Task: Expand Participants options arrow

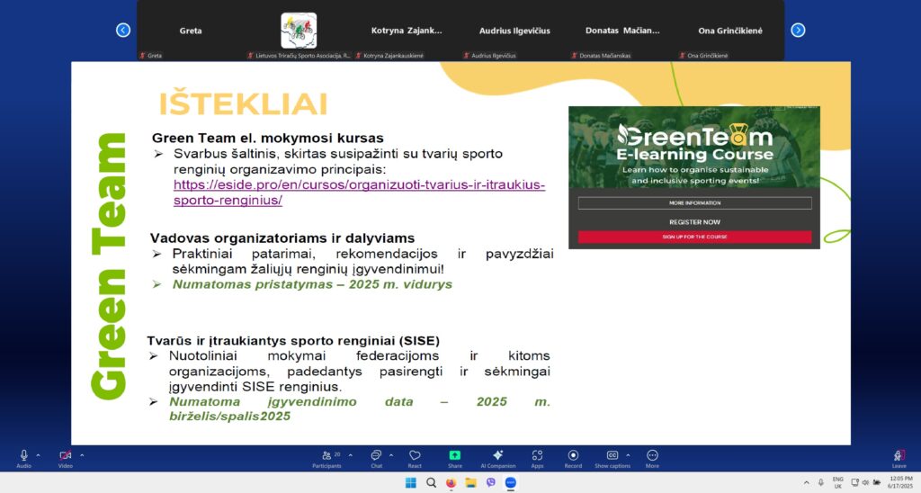Action: pos(351,455)
